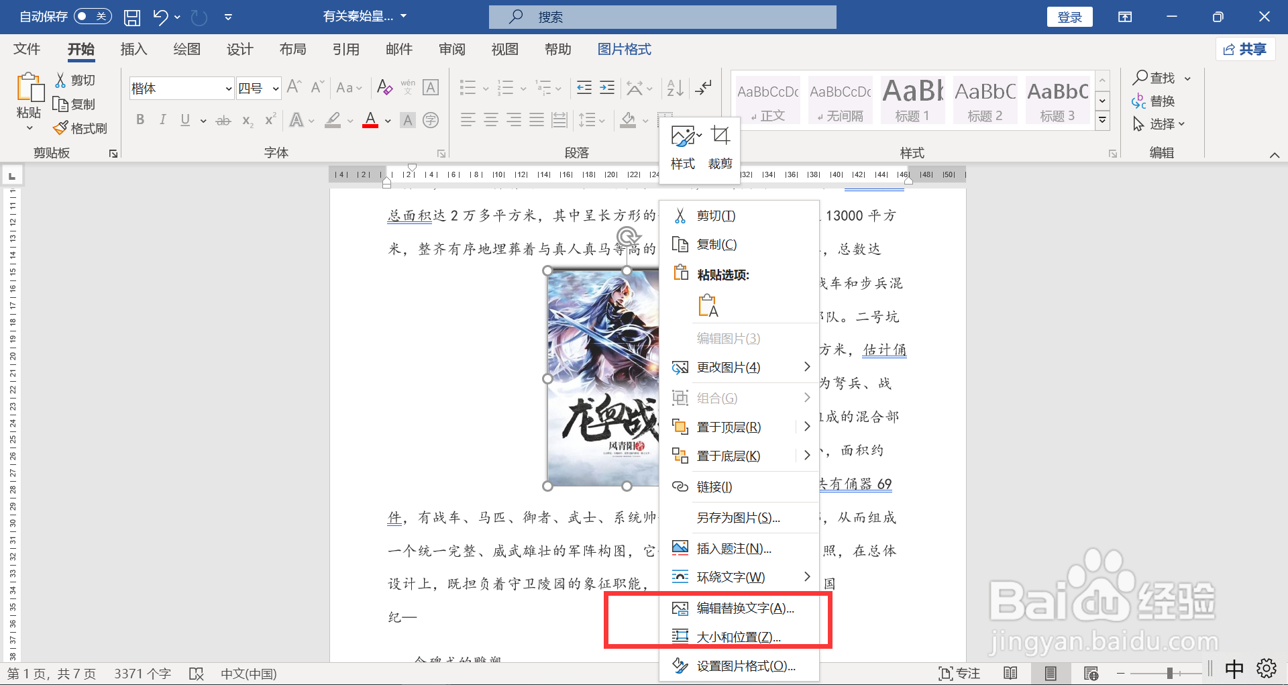Click the Cut scissors button in ribbon

pyautogui.click(x=75, y=81)
